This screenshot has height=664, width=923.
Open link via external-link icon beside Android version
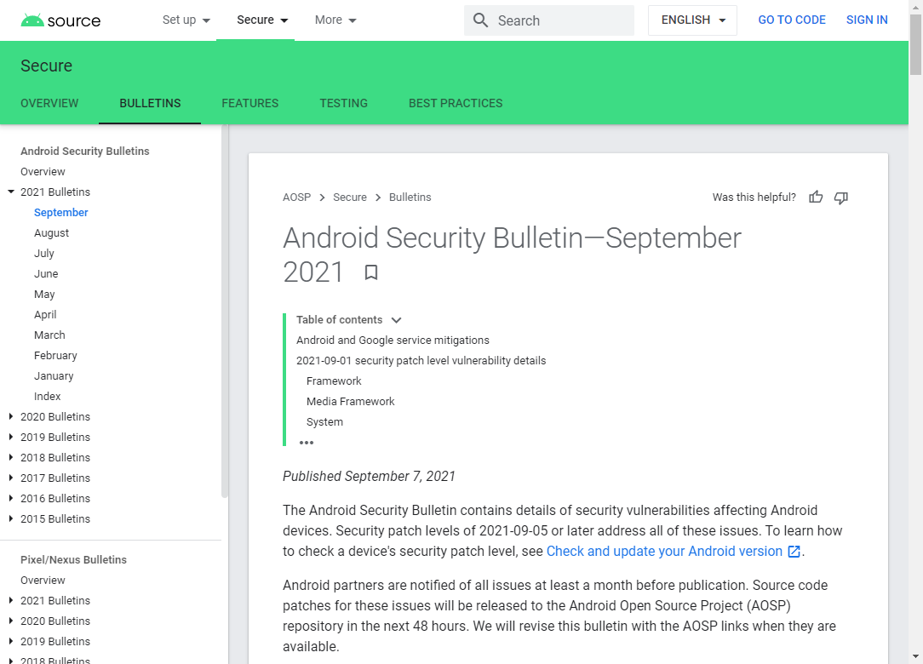(x=794, y=551)
